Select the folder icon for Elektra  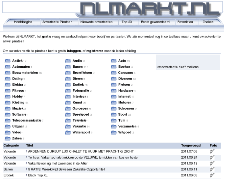(8, 85)
